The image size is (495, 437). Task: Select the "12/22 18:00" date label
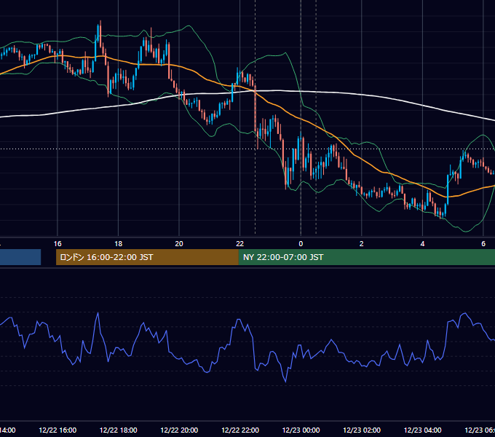119,430
